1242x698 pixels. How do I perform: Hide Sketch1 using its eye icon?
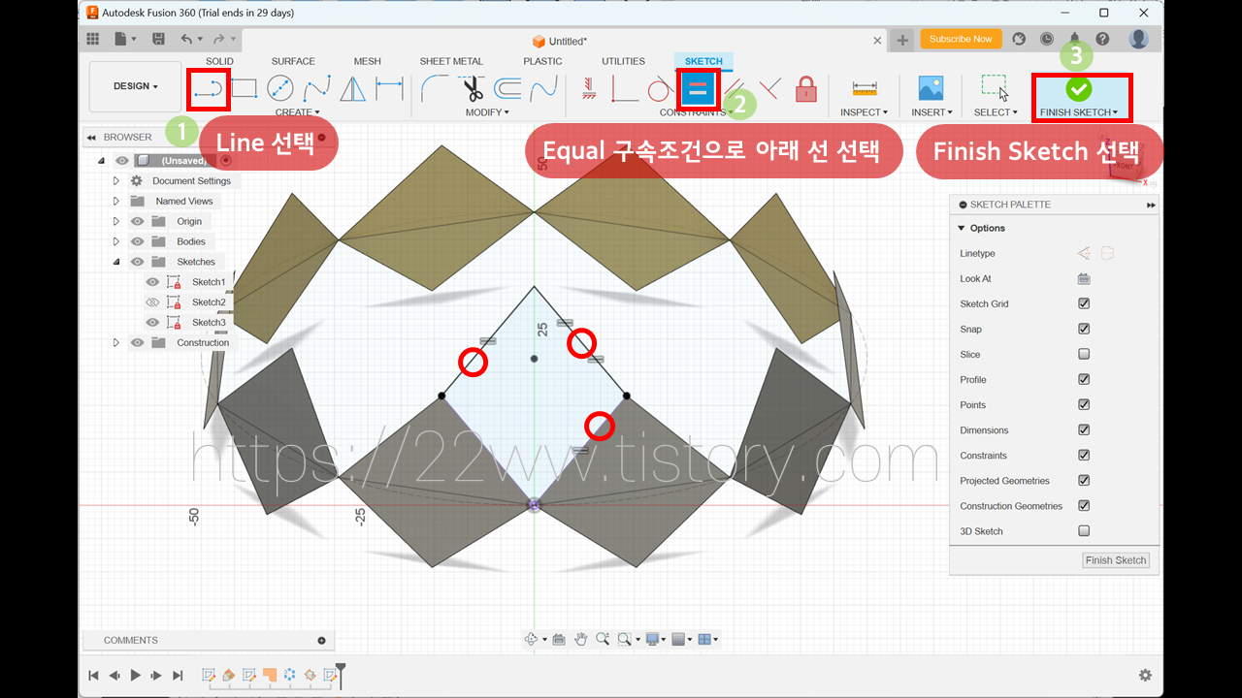click(x=152, y=282)
